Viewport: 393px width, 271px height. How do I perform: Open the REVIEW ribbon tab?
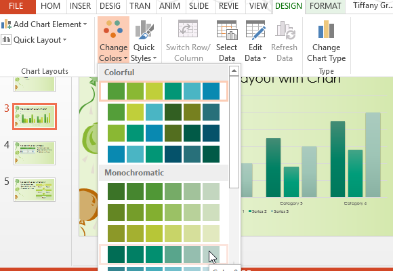coord(229,6)
